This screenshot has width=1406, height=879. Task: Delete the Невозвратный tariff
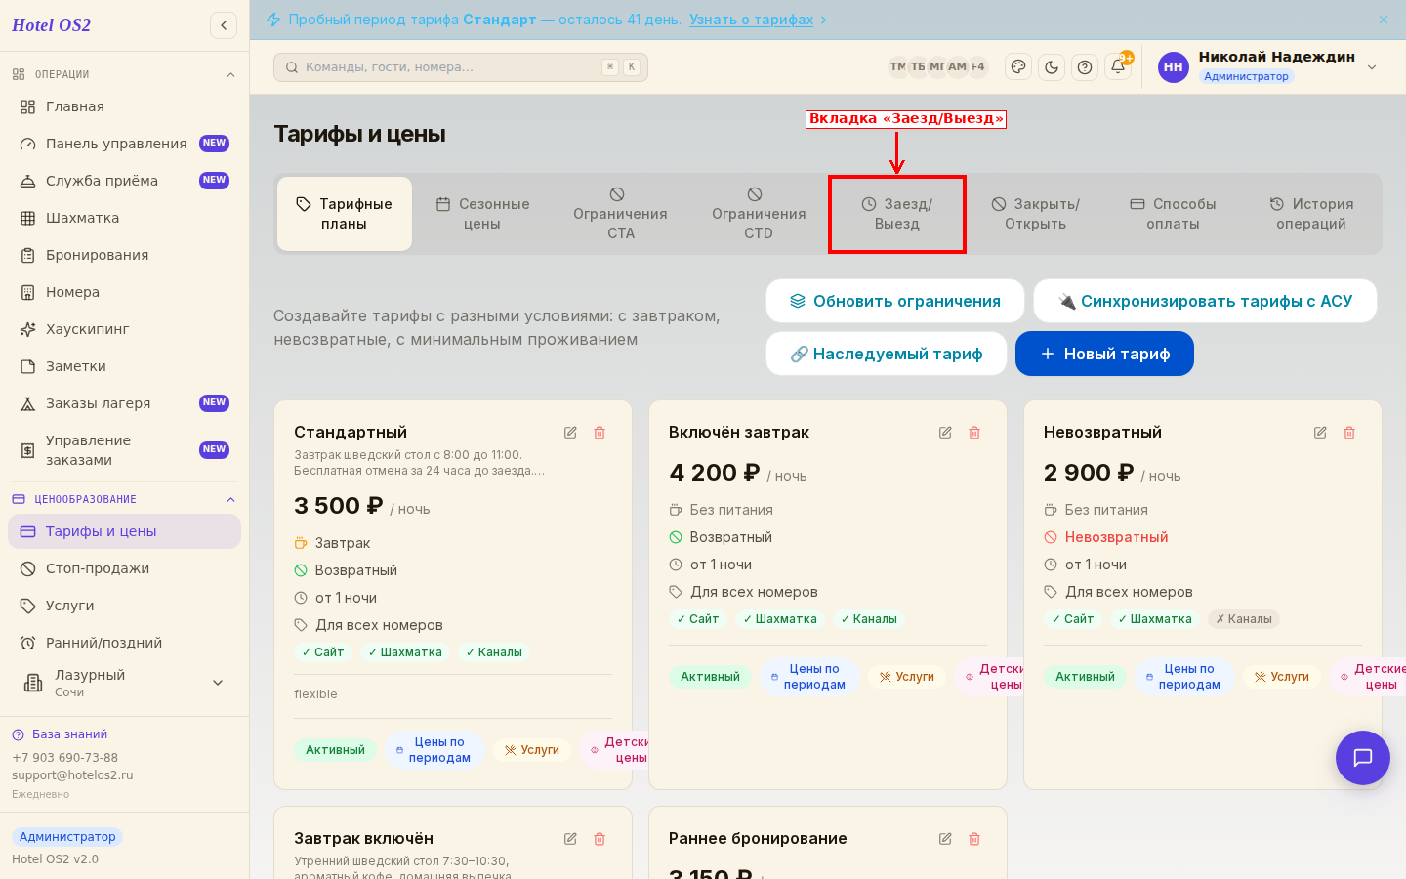click(x=1349, y=433)
